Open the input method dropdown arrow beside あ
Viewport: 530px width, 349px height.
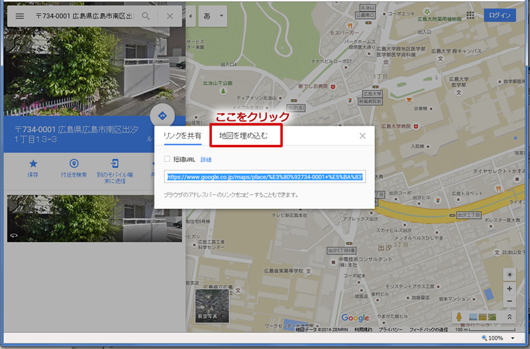[x=221, y=15]
